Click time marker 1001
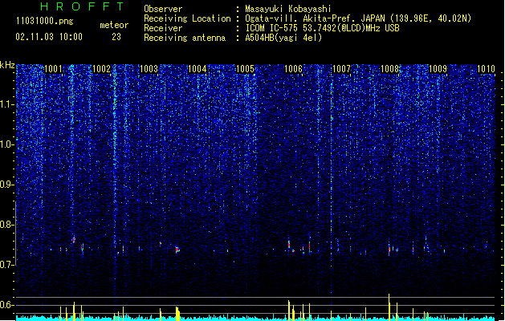 (53, 69)
